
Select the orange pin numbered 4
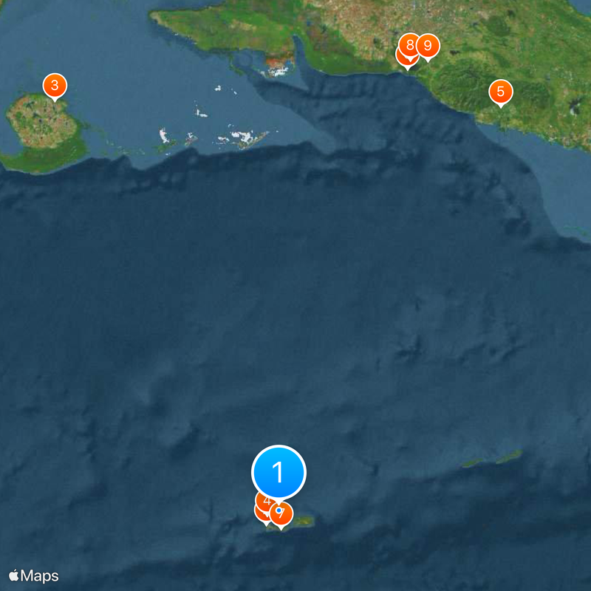coord(265,502)
